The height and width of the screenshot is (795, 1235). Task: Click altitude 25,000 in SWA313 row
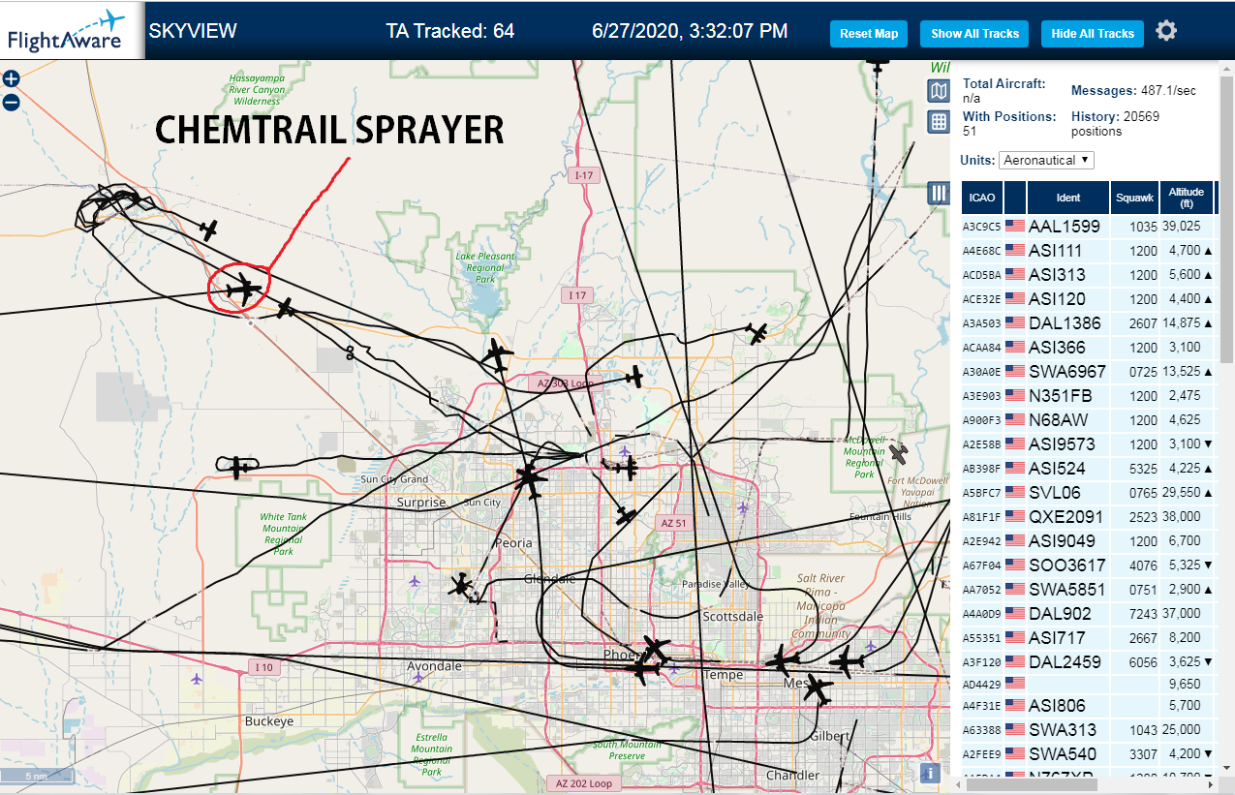(1183, 730)
